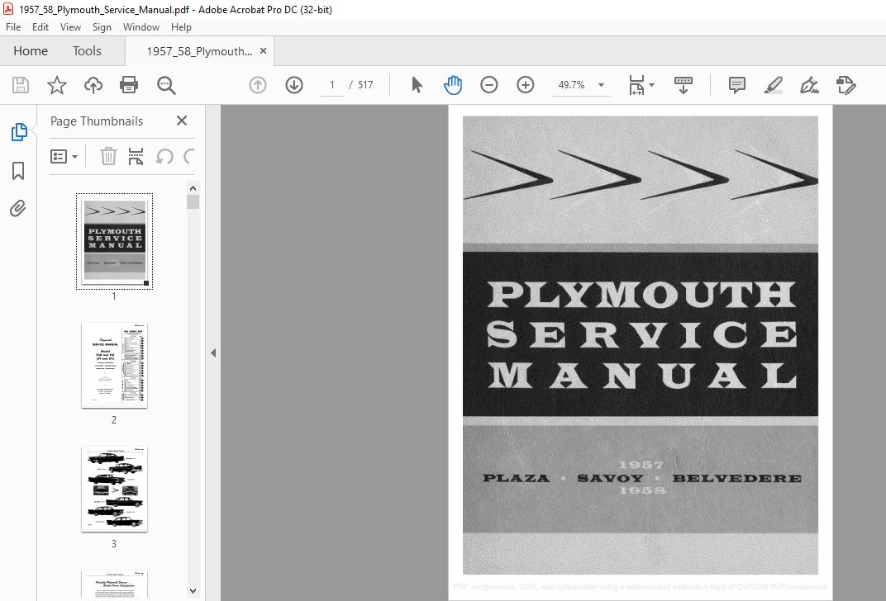Upload file to cloud icon
Screen dimensions: 886x601
[93, 85]
